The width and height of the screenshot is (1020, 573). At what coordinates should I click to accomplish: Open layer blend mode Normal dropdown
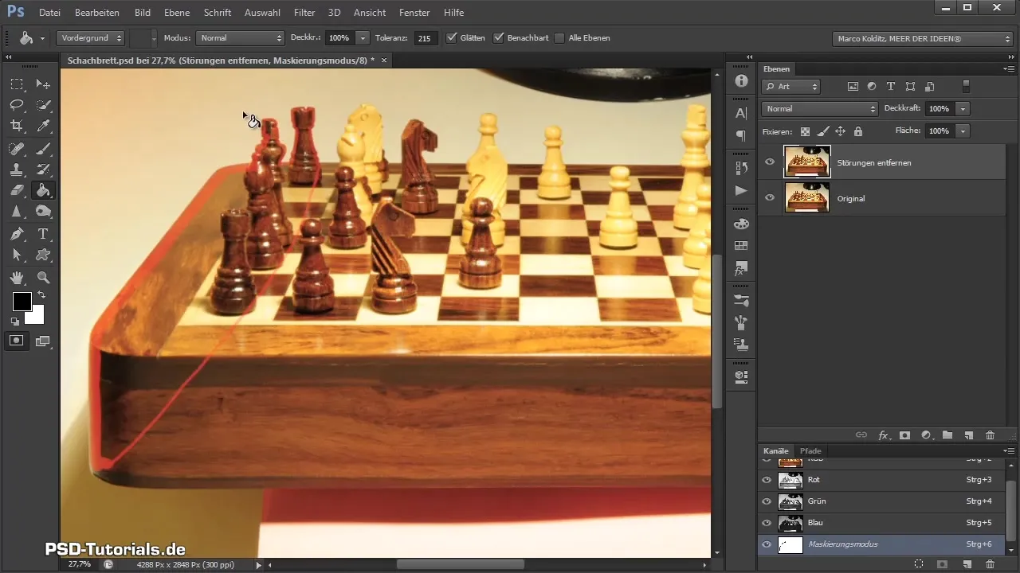(819, 108)
